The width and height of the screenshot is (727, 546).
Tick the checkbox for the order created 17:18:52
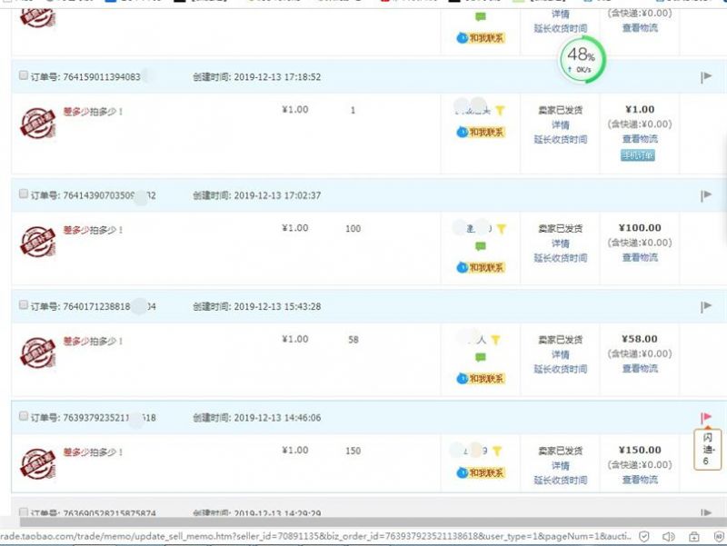[24, 76]
